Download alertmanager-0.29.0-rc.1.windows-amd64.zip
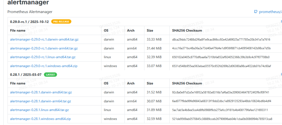282x125 pixels. point(44,66)
